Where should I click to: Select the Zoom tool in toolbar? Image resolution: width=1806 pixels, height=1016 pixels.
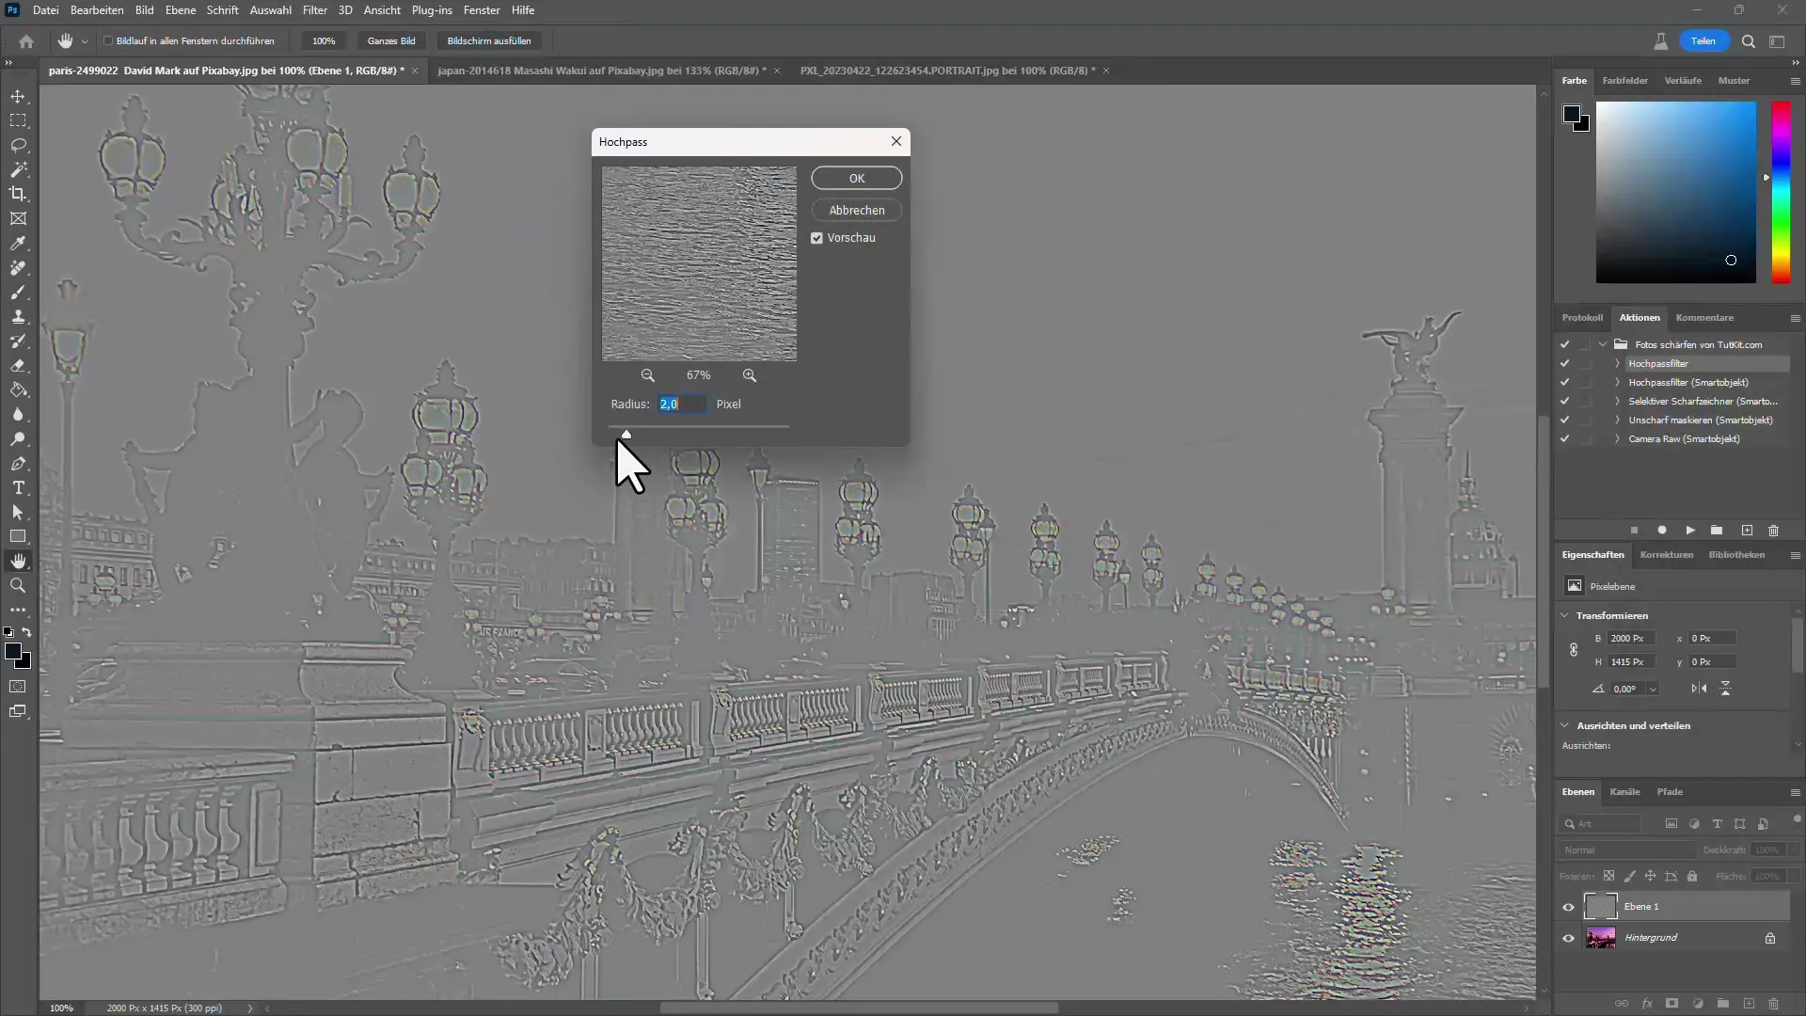tap(18, 585)
